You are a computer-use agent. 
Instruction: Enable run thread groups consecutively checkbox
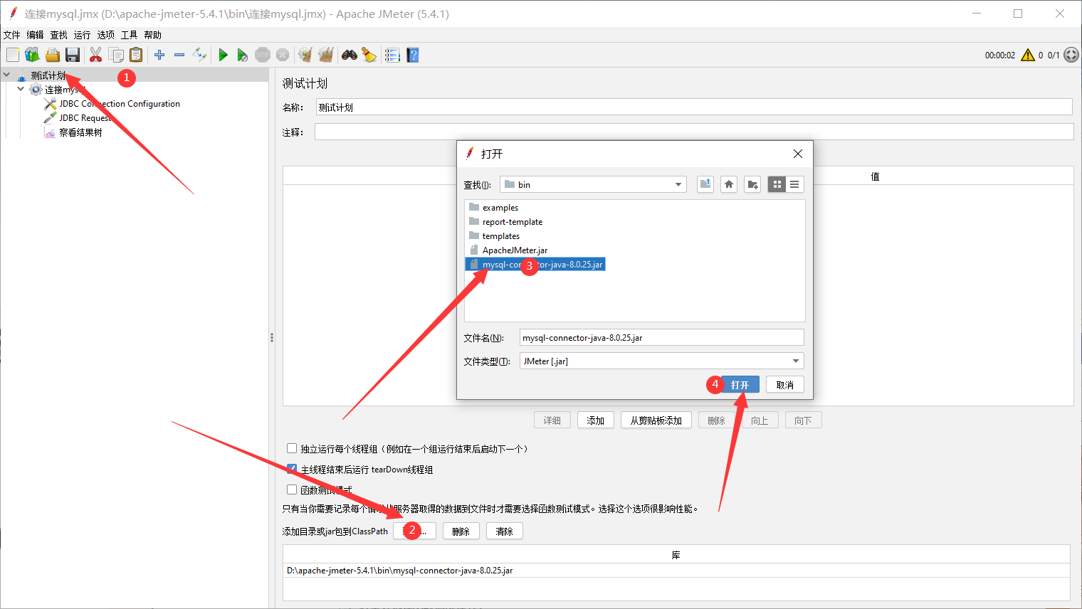coord(292,448)
